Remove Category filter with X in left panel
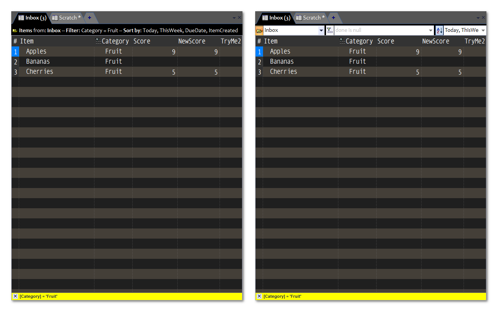Screen dimensions: 498x312 coord(15,296)
